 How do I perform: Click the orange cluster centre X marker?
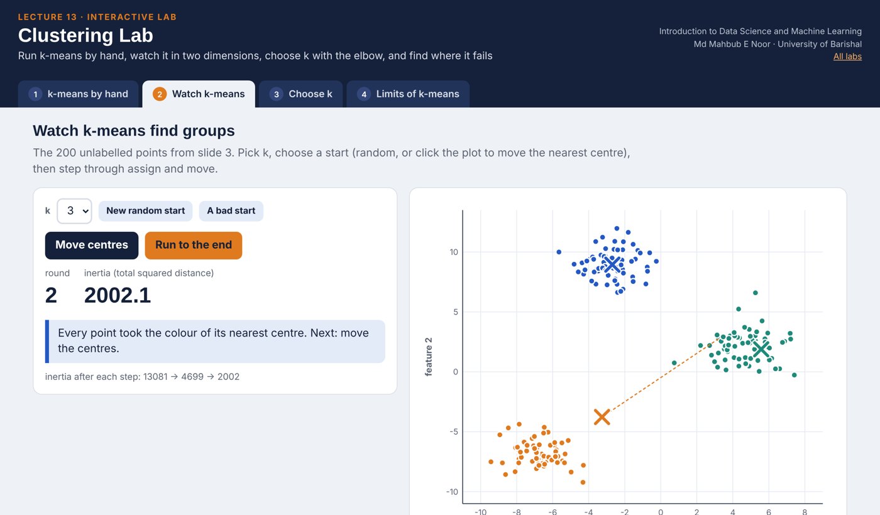[x=602, y=416]
